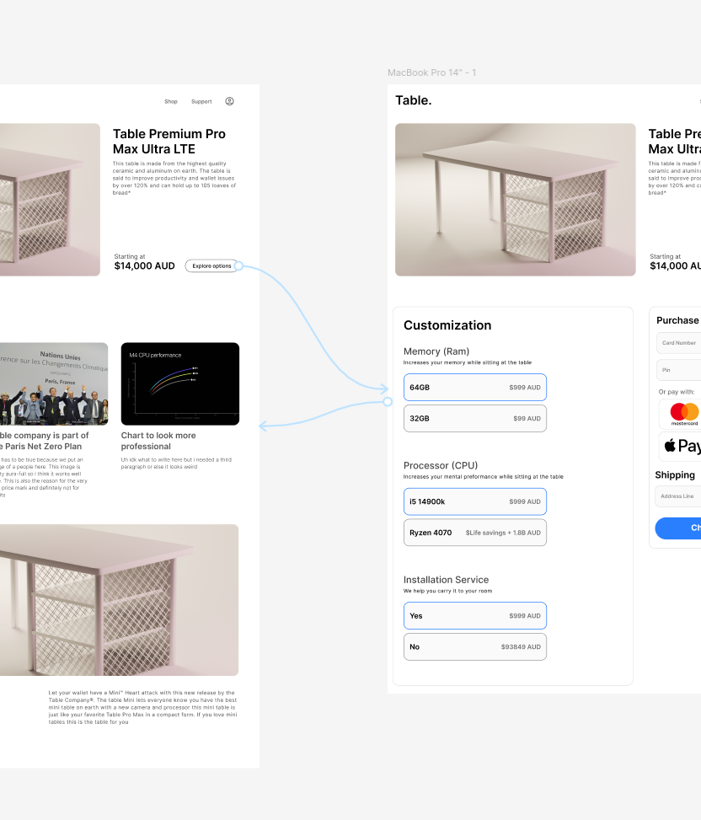The height and width of the screenshot is (820, 701).
Task: Choose the 32GB memory option
Action: [474, 419]
